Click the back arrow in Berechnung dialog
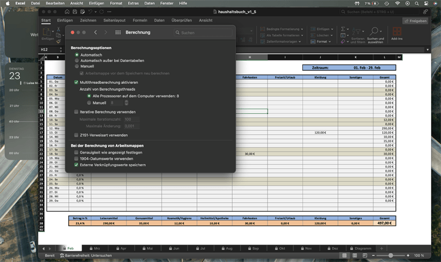441x262 pixels. tap(96, 33)
